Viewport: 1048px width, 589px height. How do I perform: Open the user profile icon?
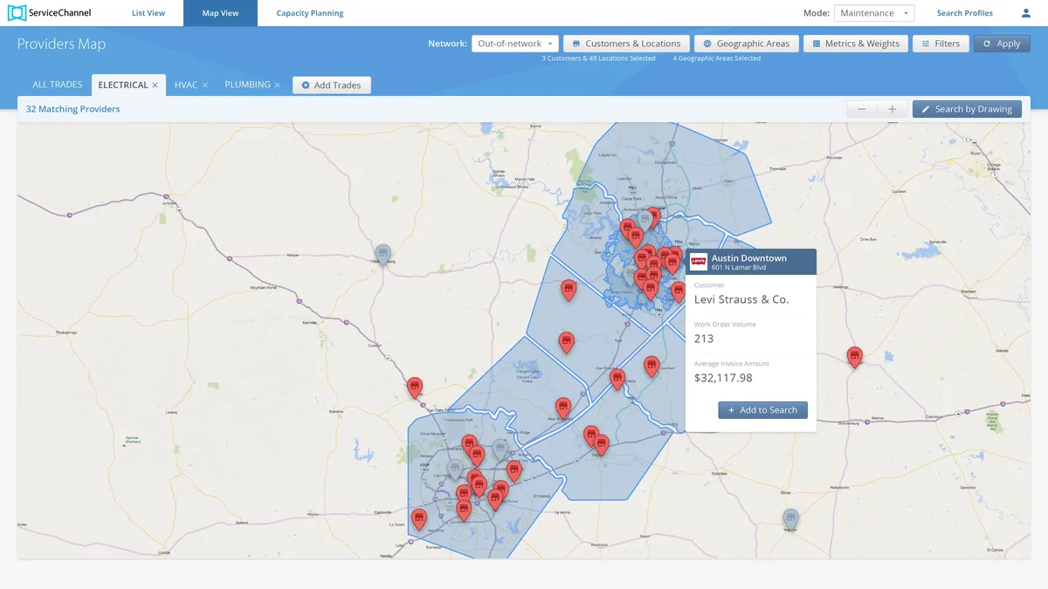1026,13
